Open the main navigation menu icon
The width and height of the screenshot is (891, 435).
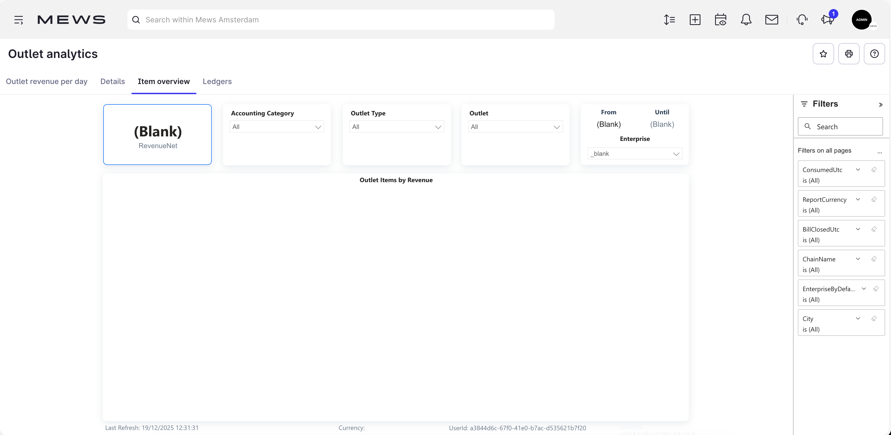(19, 20)
